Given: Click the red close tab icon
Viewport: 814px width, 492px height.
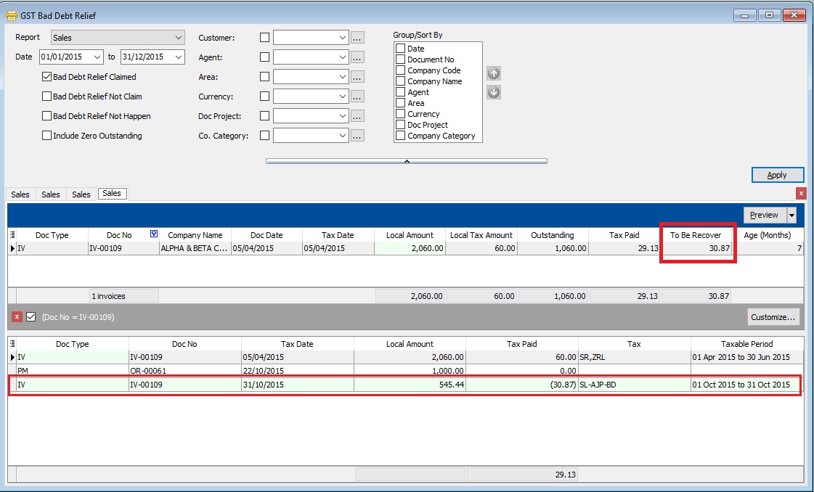Looking at the screenshot, I should coord(801,193).
